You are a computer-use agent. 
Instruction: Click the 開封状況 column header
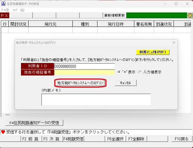[19, 24]
